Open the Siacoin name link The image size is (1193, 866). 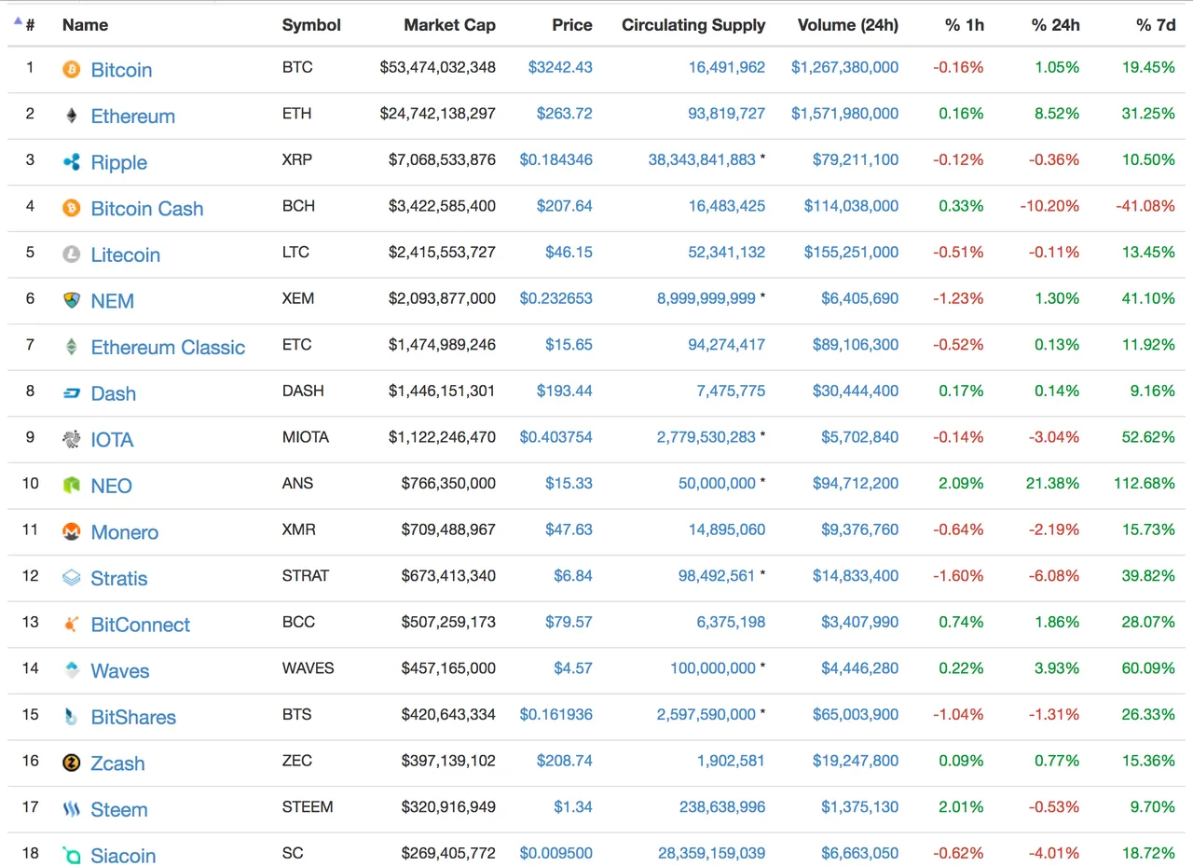(x=123, y=856)
